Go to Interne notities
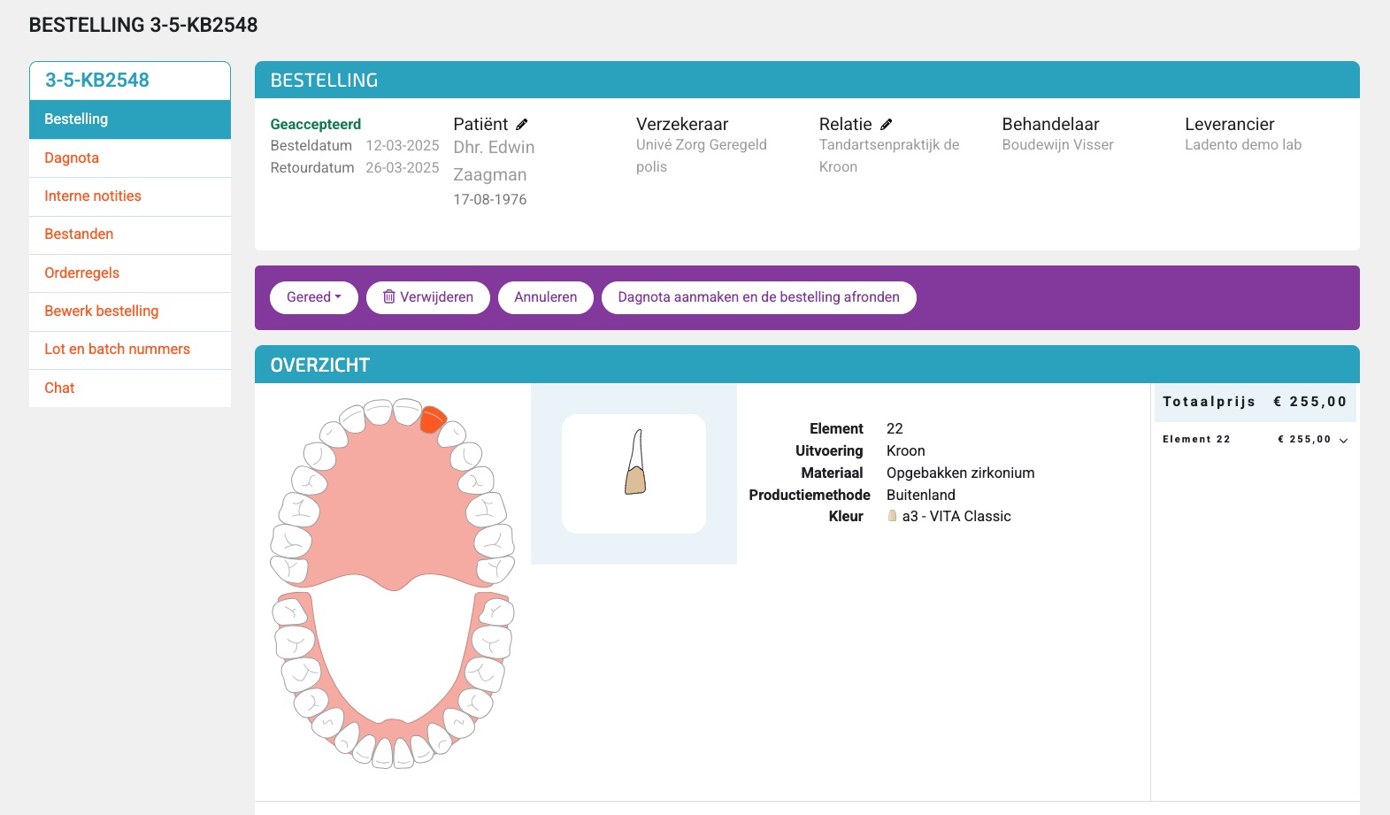Viewport: 1390px width, 815px height. [x=93, y=196]
